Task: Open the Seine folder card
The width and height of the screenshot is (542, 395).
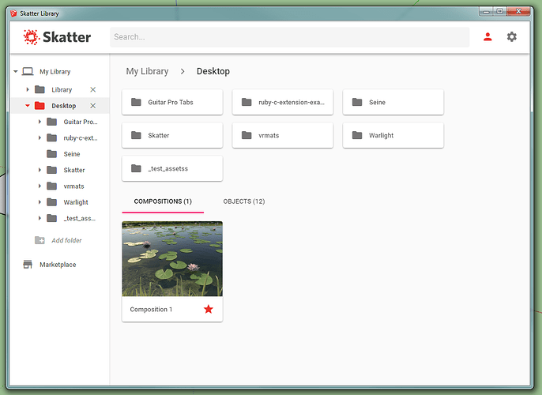Action: tap(393, 102)
